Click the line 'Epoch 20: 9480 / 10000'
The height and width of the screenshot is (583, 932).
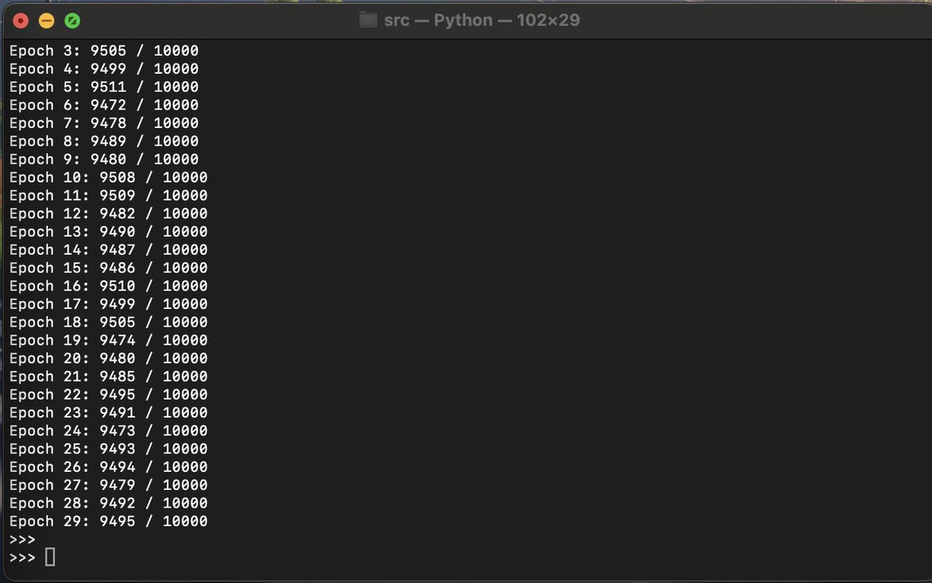[109, 359]
